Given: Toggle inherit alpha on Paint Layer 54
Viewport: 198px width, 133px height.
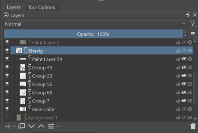Looking at the screenshot, I should coord(184,59).
